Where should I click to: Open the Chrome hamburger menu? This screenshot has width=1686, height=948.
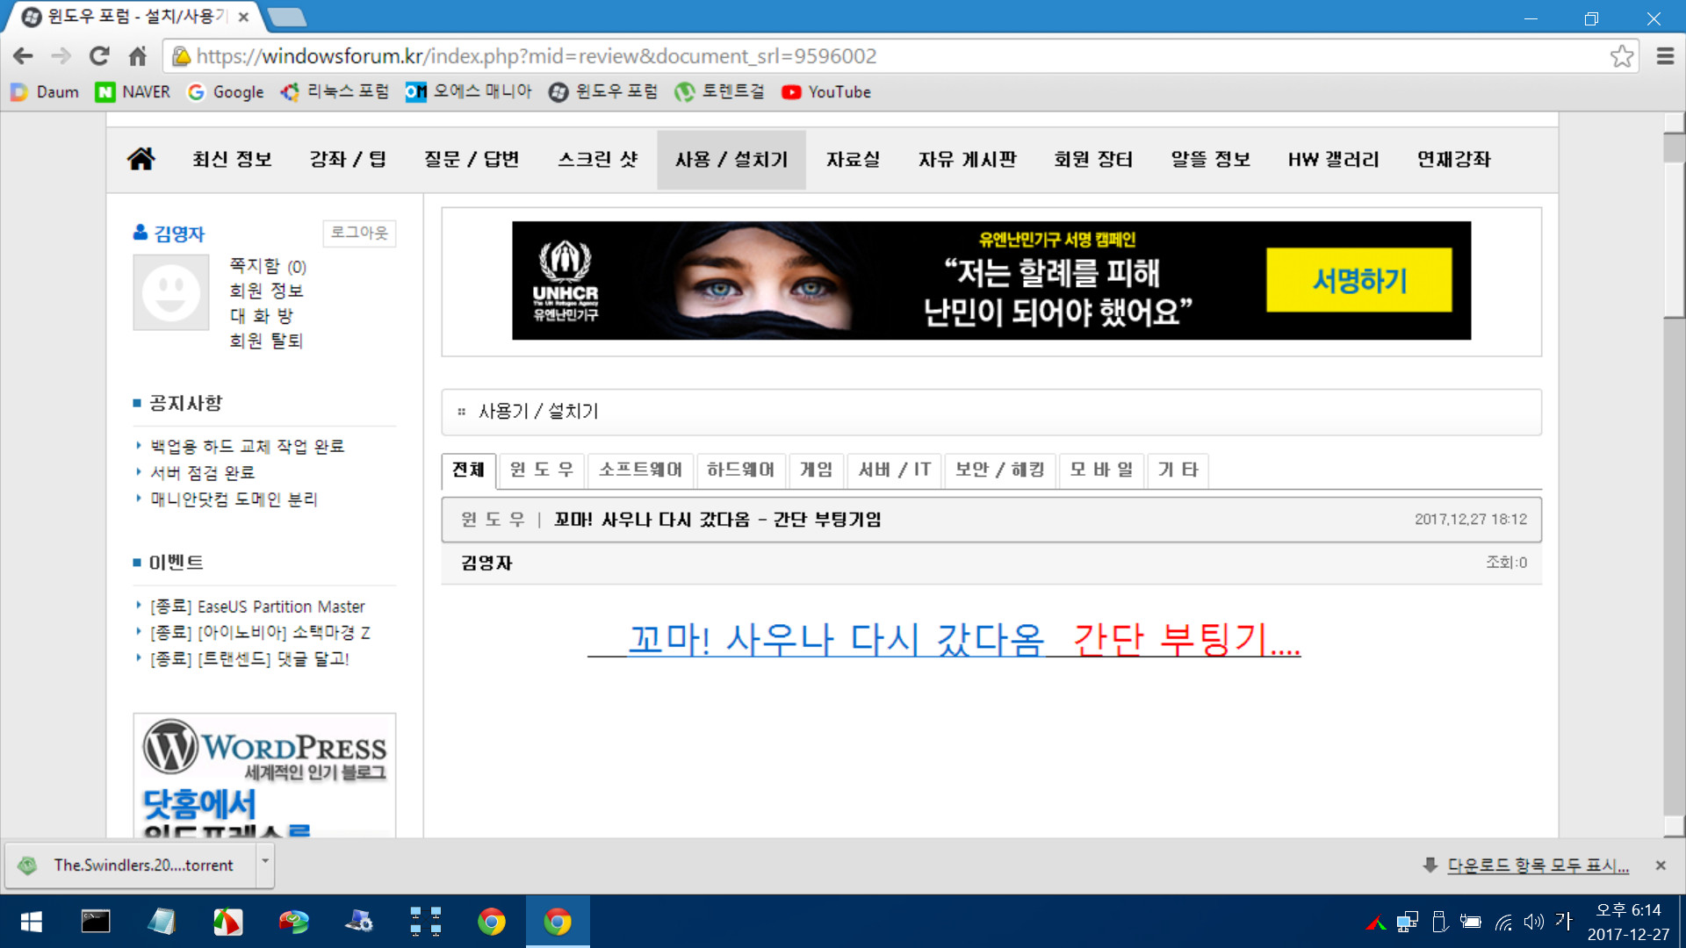pyautogui.click(x=1665, y=56)
